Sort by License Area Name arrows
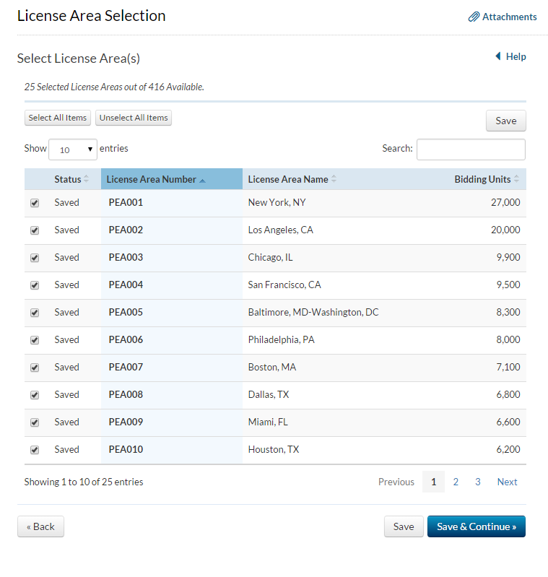The height and width of the screenshot is (577, 548). (x=334, y=179)
